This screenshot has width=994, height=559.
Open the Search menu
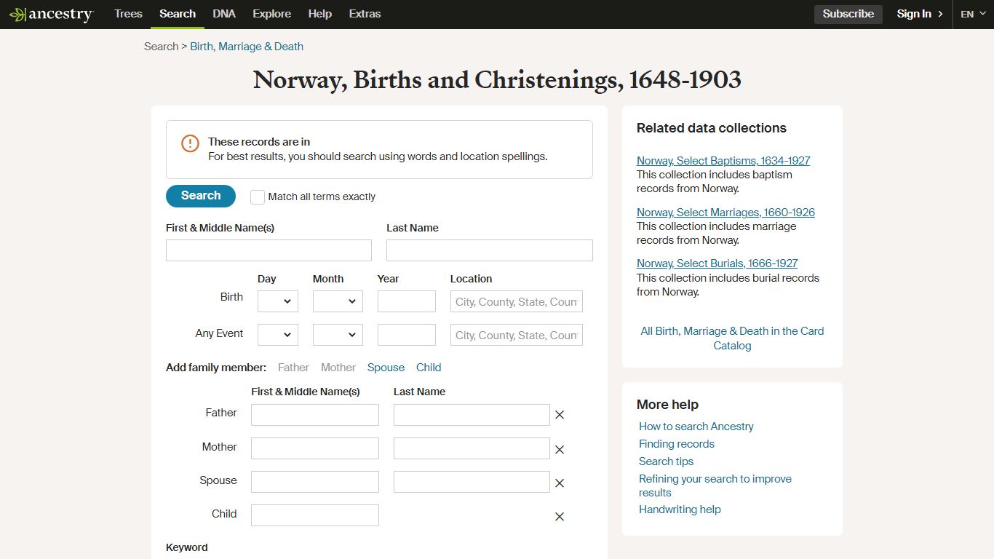[178, 14]
